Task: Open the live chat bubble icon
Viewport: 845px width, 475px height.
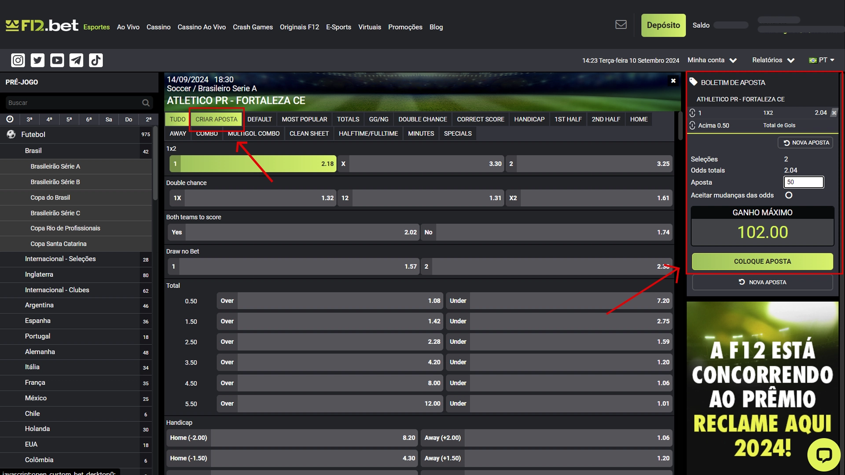Action: pyautogui.click(x=823, y=454)
